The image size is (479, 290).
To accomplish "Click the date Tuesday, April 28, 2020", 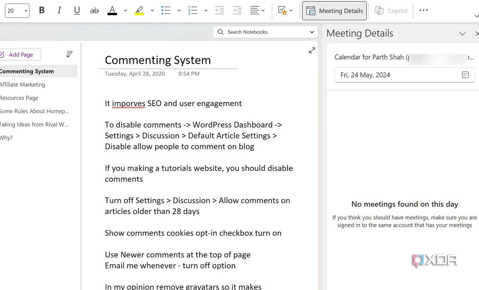I will pyautogui.click(x=135, y=74).
